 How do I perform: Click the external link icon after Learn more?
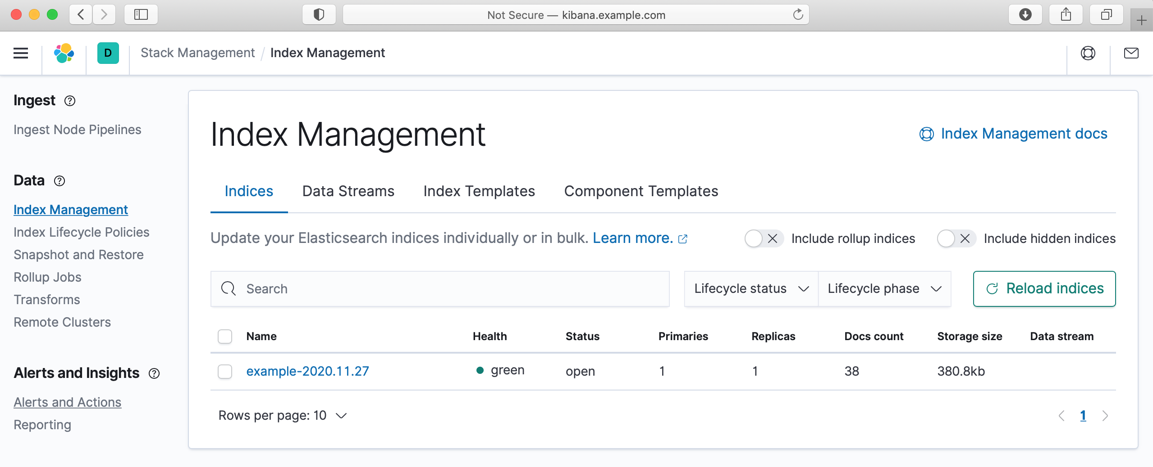pyautogui.click(x=683, y=239)
